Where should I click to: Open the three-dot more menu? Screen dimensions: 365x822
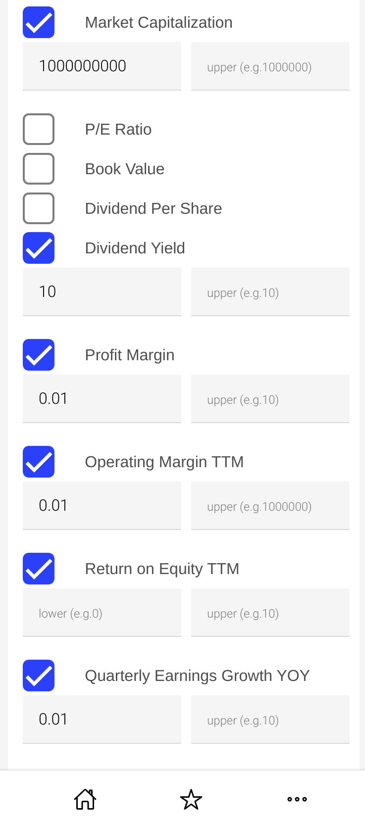pos(297,799)
